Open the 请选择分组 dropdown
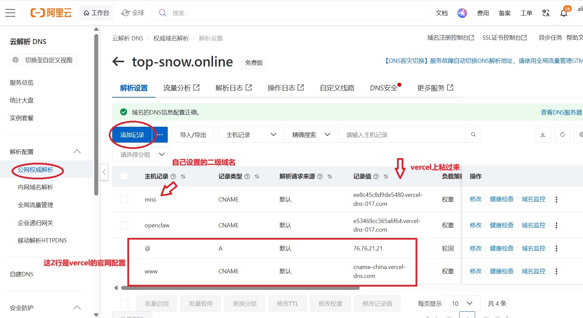The width and height of the screenshot is (583, 318). coord(142,155)
